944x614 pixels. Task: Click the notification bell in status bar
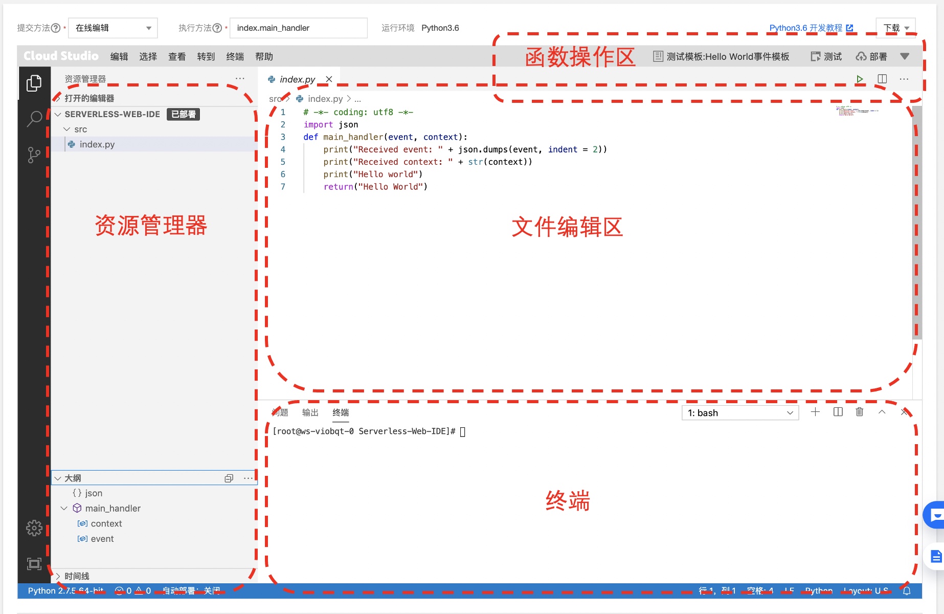pos(907,590)
